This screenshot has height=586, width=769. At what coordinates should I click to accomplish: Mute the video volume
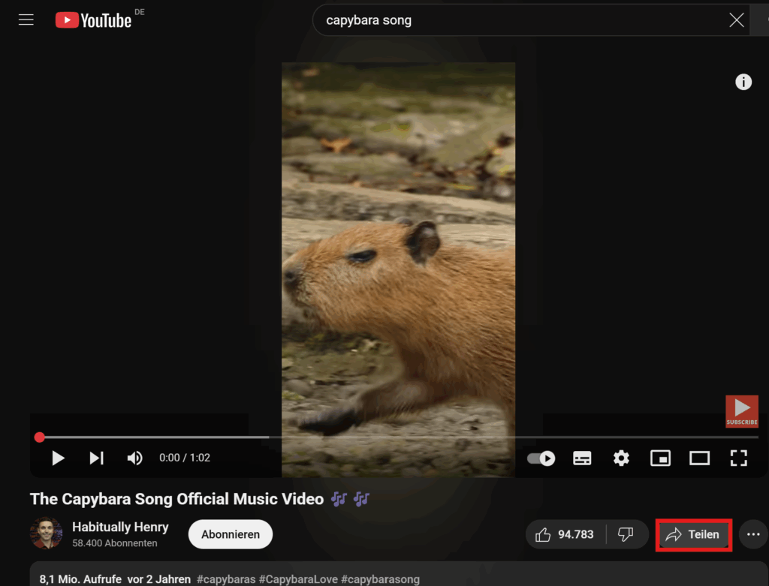[135, 458]
